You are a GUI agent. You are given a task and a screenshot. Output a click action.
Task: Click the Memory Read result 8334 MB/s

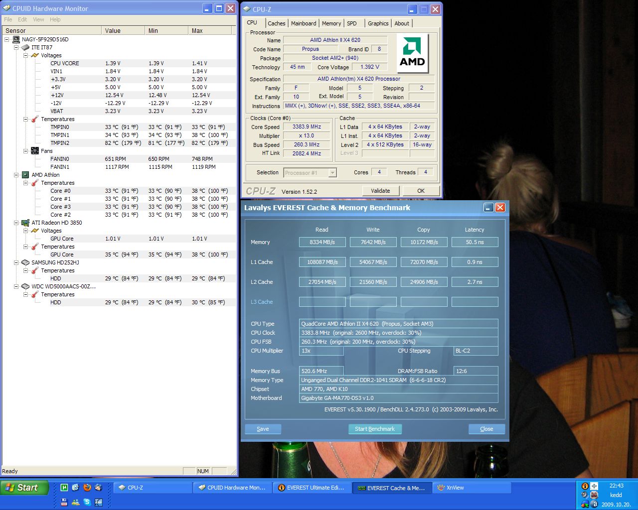tap(322, 242)
